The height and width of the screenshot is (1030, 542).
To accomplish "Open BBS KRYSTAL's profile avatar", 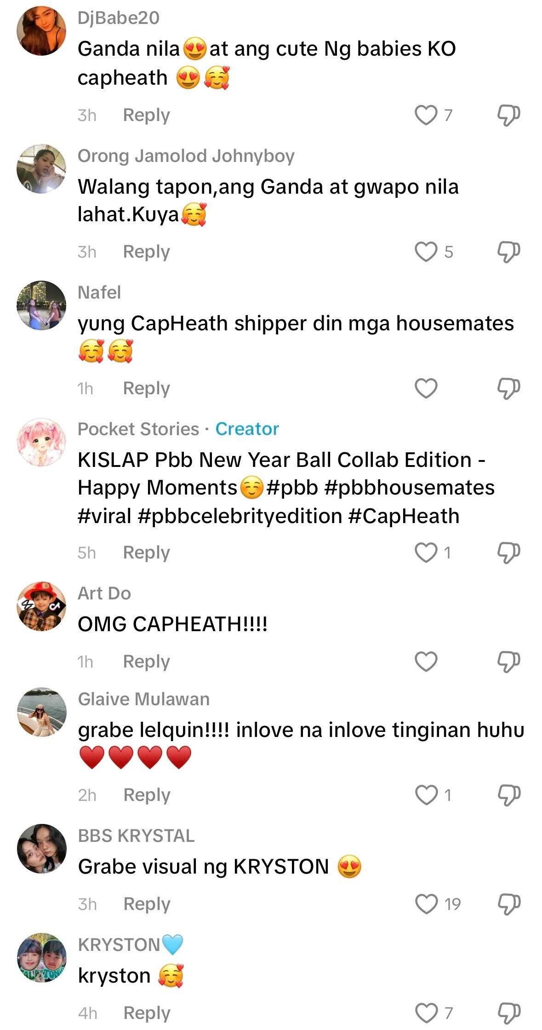I will click(x=42, y=849).
